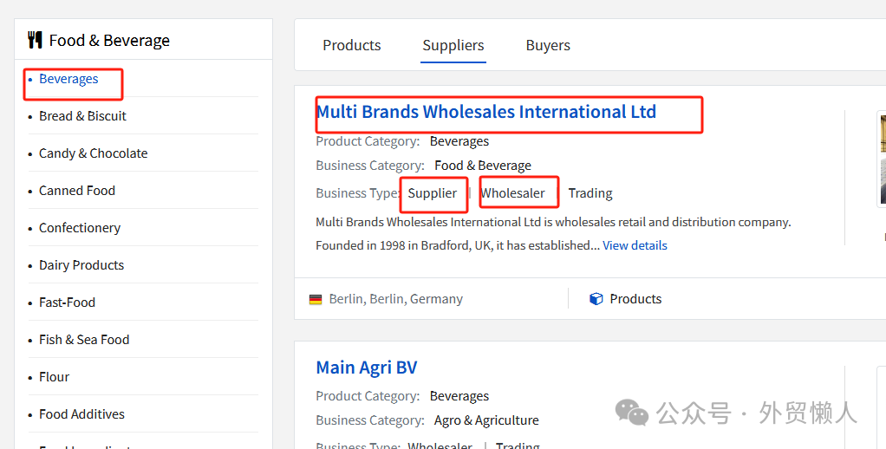
Task: Select the Beverages category
Action: click(x=68, y=79)
